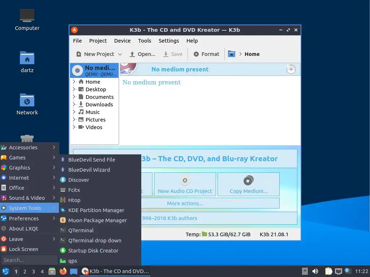
Task: Open the File menu
Action: pyautogui.click(x=77, y=41)
